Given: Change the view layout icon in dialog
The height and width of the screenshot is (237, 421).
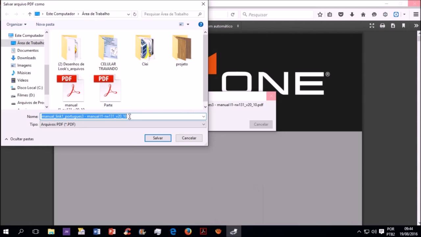Looking at the screenshot, I should (181, 24).
